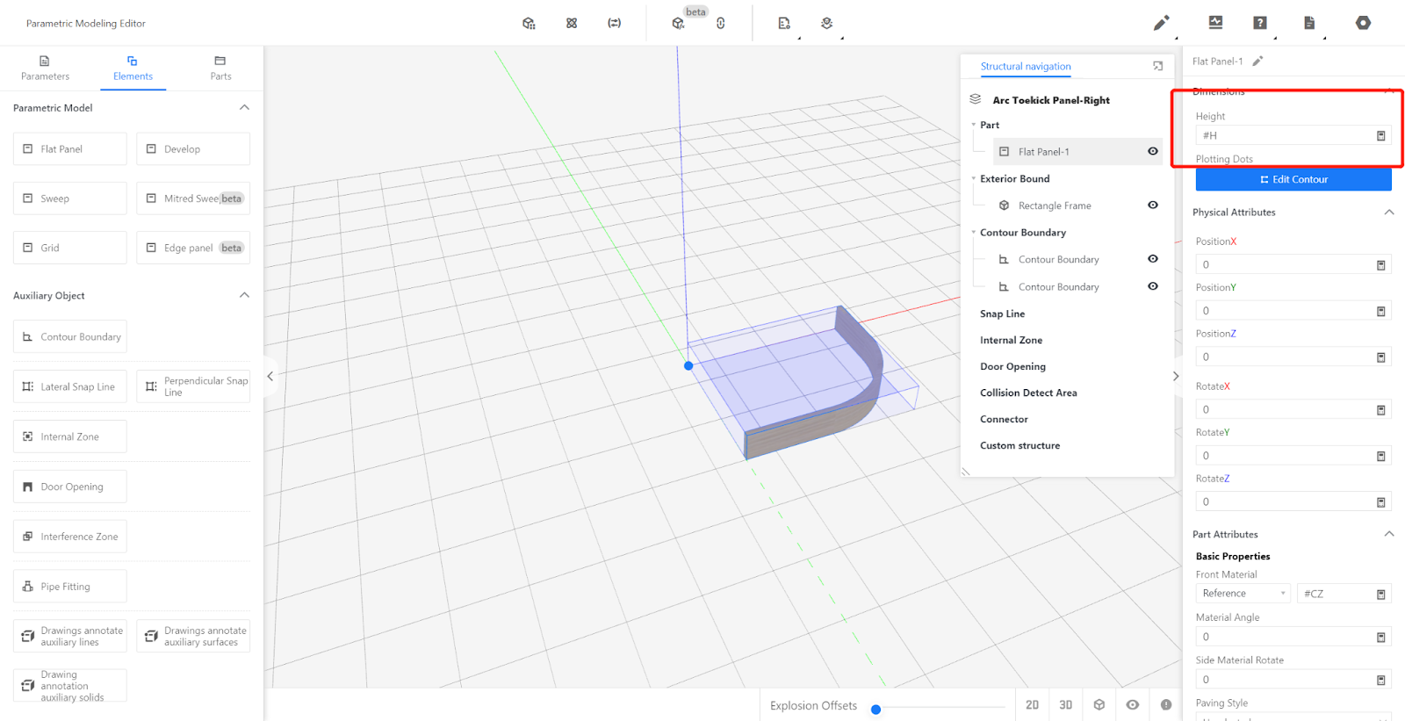This screenshot has height=721, width=1405.
Task: Click the Explosion Offsets slider handle
Action: point(875,710)
